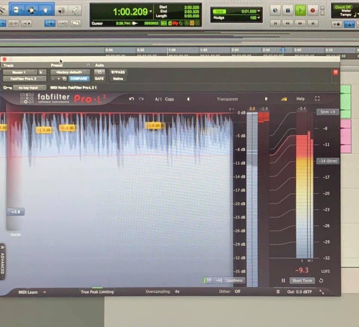Click the -14 (Strm) target button
Viewport: 359px width, 327px height.
click(x=328, y=161)
